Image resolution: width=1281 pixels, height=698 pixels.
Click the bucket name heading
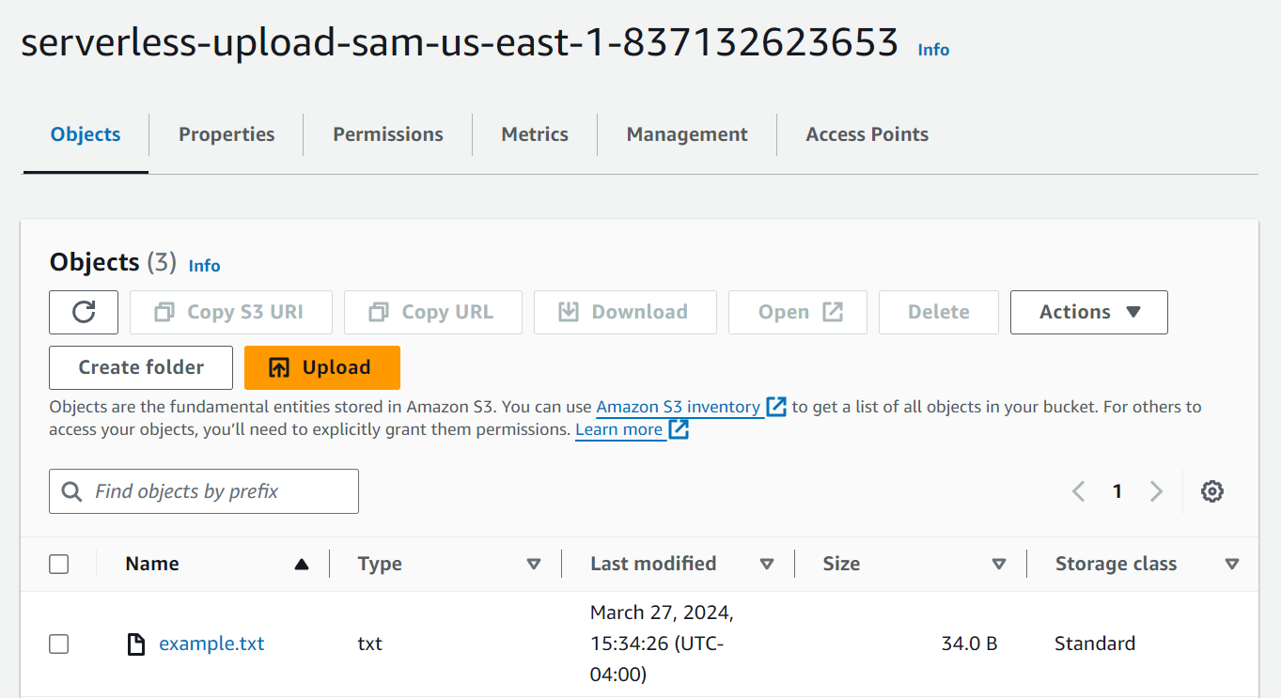tap(460, 42)
